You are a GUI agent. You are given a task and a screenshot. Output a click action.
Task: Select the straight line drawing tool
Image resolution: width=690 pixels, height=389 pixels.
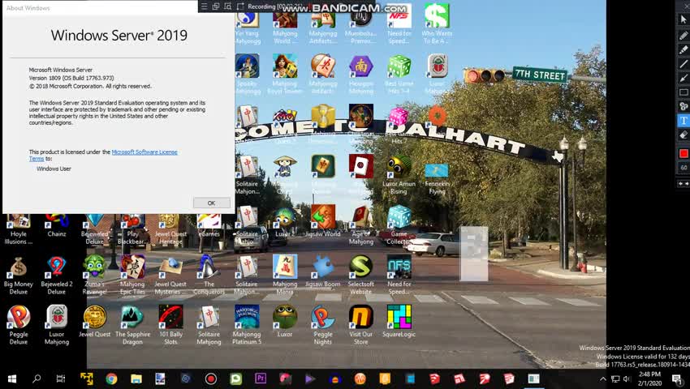(684, 64)
